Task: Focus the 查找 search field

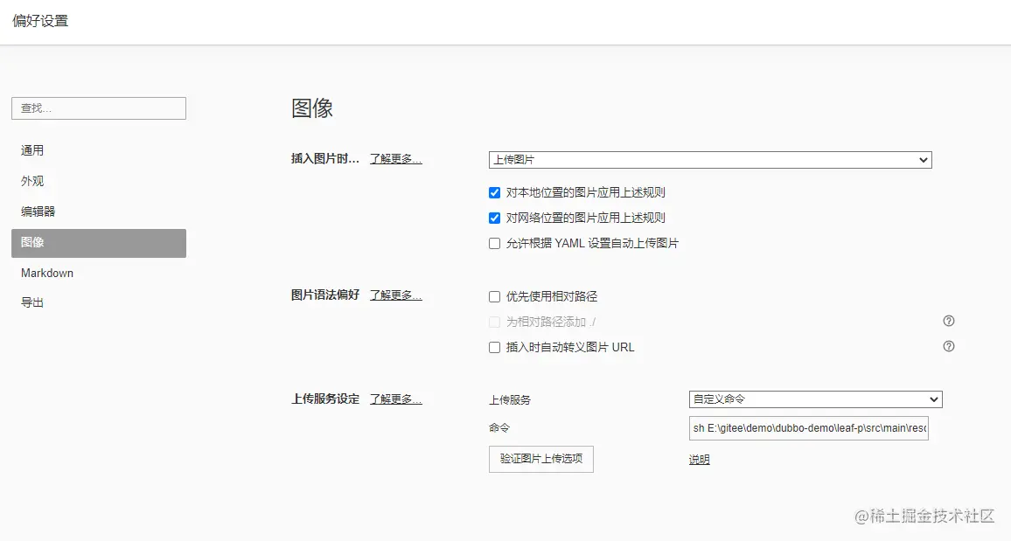Action: [x=99, y=108]
